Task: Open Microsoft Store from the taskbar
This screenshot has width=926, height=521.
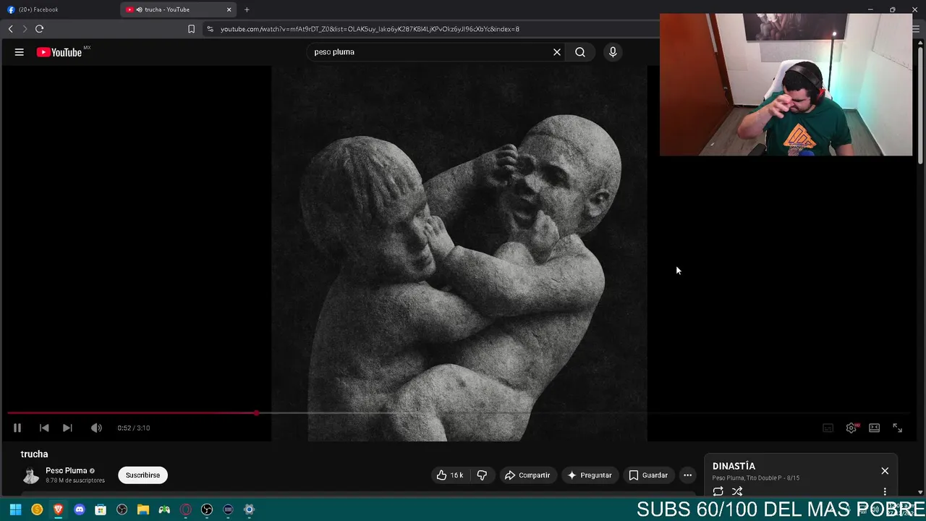Action: pyautogui.click(x=101, y=509)
